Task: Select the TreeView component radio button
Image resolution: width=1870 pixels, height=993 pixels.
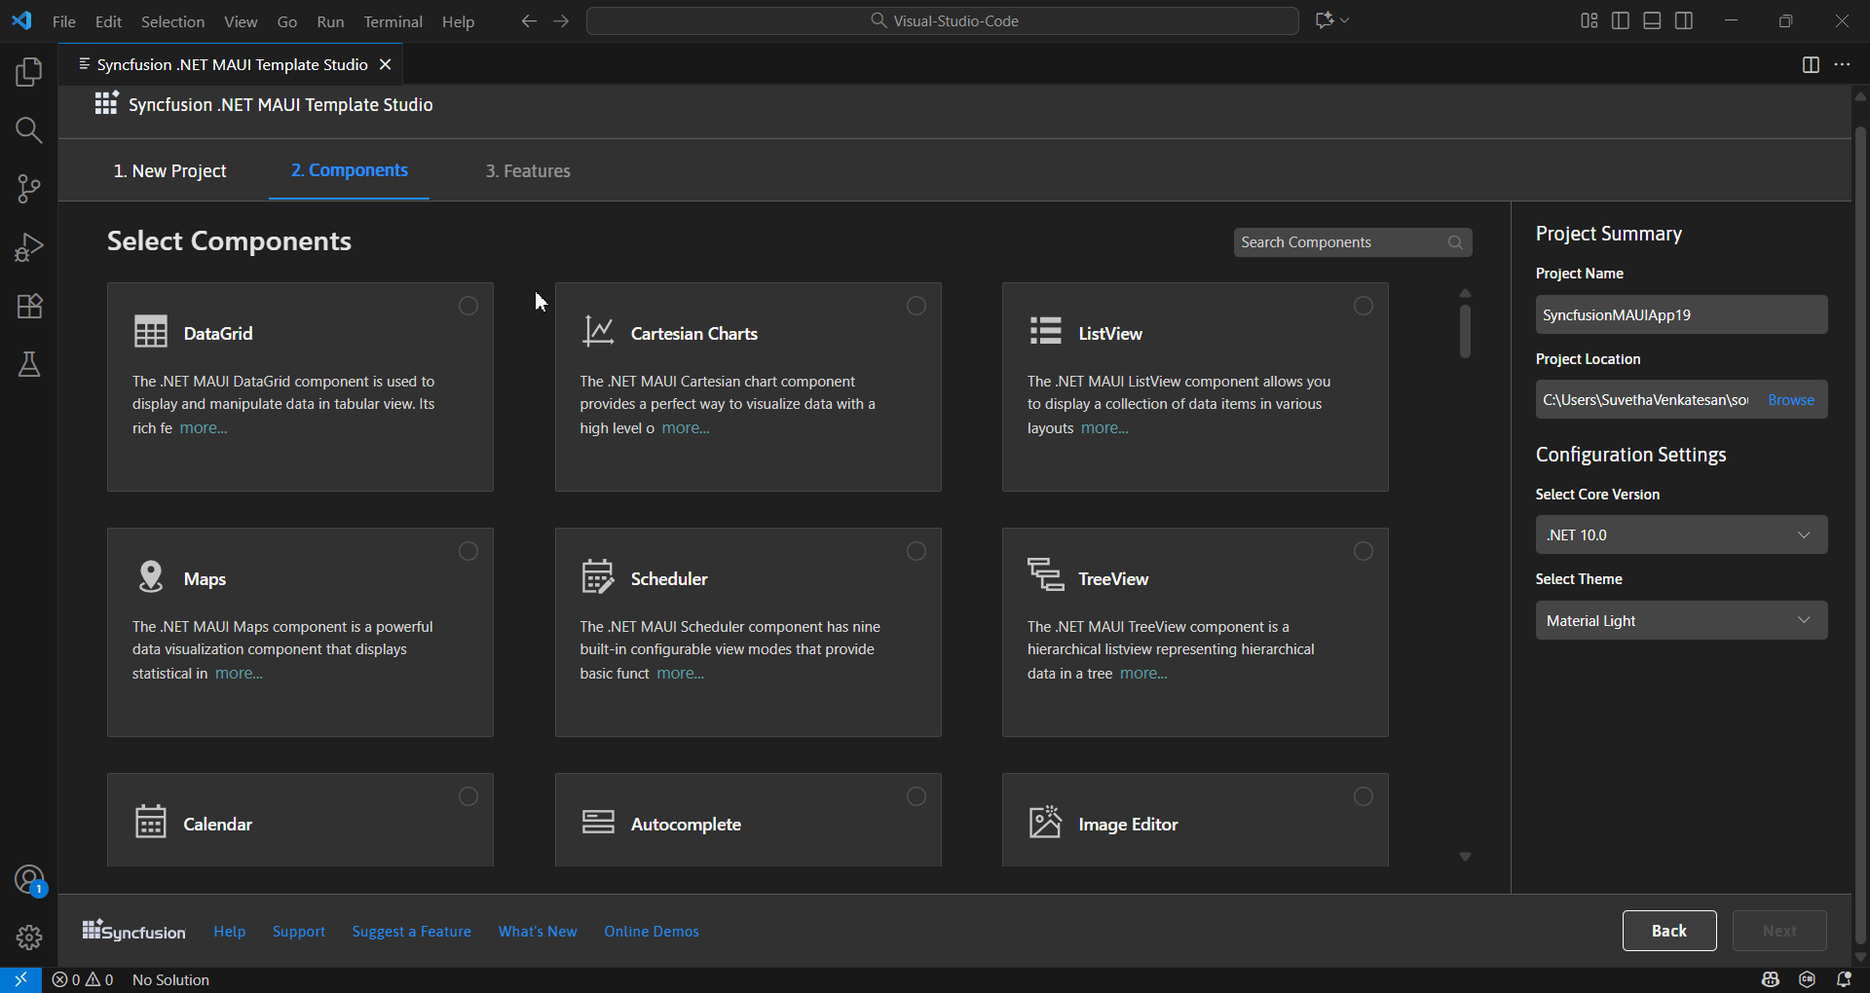Action: (x=1364, y=551)
